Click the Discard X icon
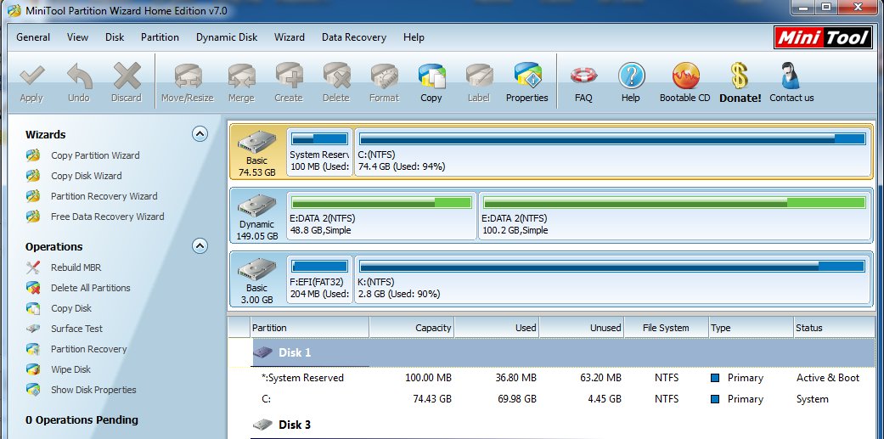This screenshot has width=884, height=439. pos(127,76)
